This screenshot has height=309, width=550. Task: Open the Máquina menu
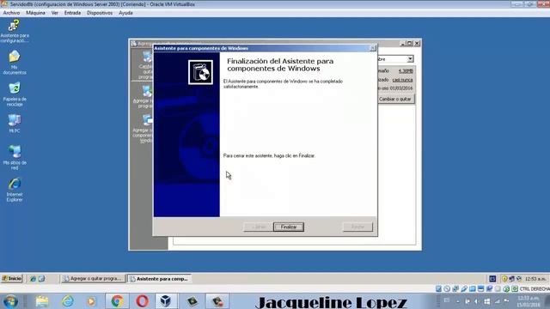click(x=35, y=13)
